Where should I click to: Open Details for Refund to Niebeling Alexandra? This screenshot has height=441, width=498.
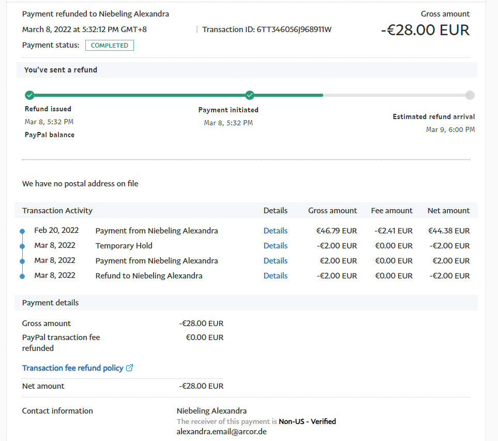[275, 276]
